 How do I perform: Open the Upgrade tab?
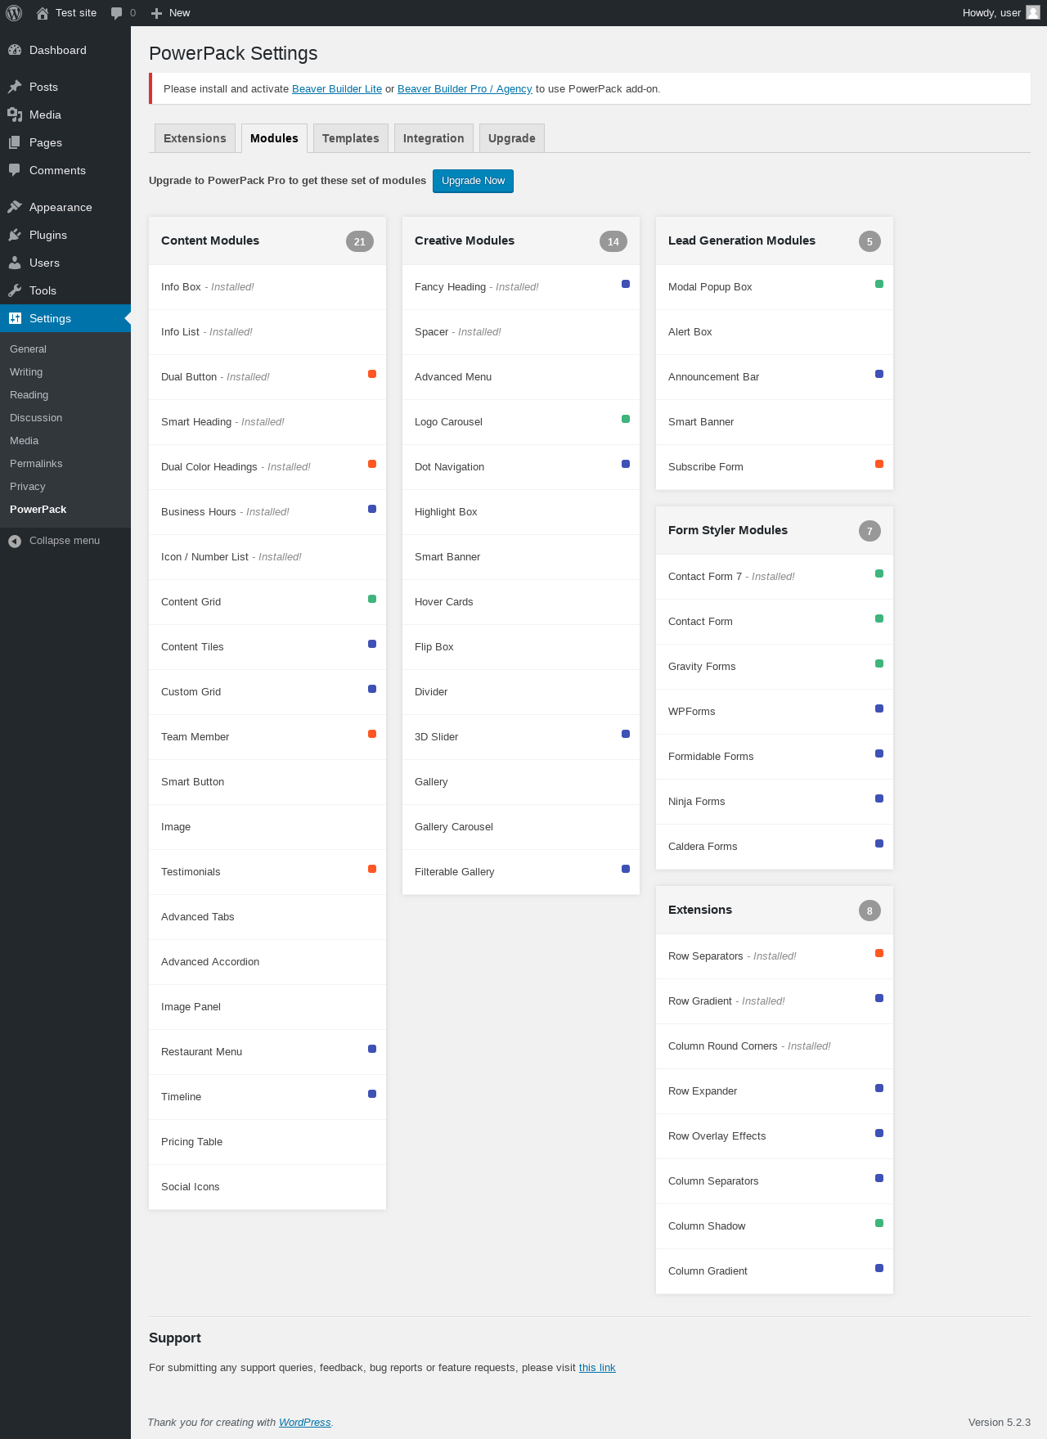512,138
